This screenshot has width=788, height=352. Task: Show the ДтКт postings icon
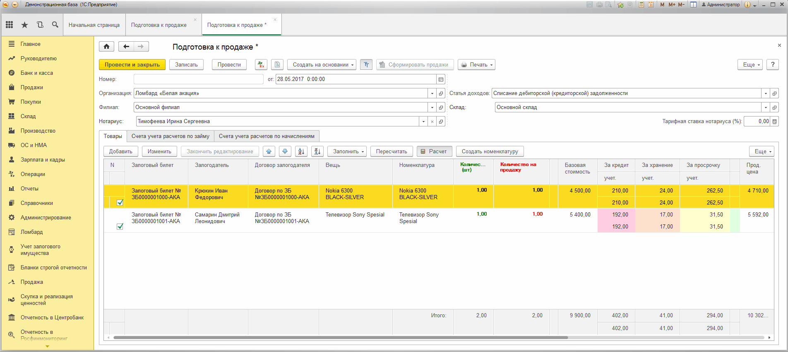click(x=261, y=65)
